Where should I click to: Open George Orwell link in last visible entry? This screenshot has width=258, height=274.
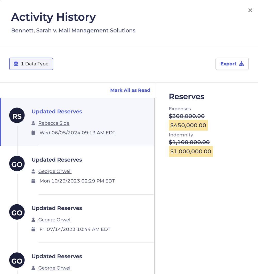pos(55,268)
